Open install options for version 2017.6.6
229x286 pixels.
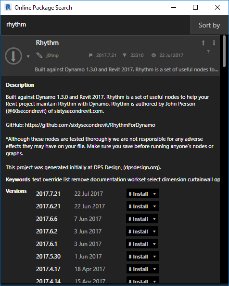tap(154, 219)
